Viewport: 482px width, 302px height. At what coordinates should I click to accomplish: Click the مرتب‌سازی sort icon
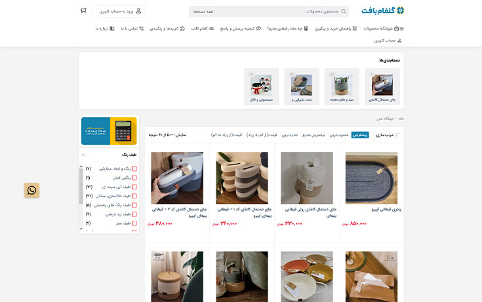tap(397, 135)
